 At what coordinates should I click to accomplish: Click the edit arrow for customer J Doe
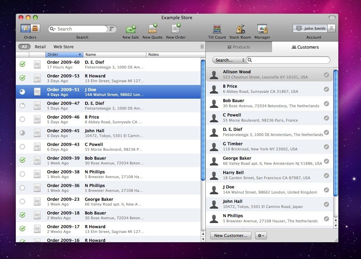(326, 190)
